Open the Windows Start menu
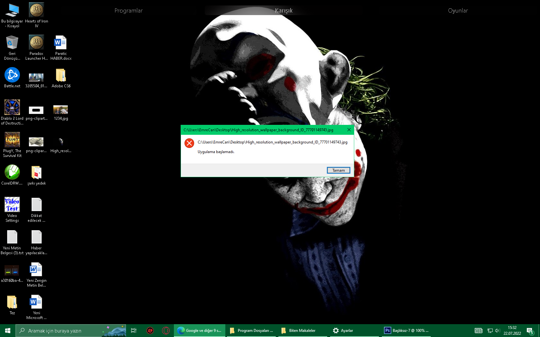 coord(7,330)
